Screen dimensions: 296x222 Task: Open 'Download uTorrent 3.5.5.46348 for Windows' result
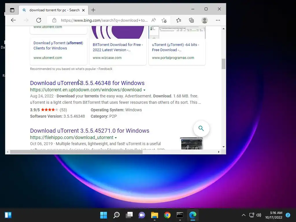pos(87,83)
